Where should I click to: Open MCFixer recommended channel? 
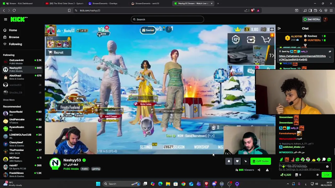pos(22,159)
